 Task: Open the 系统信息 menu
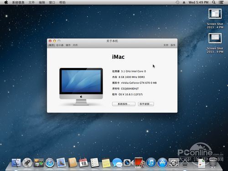point(18,2)
